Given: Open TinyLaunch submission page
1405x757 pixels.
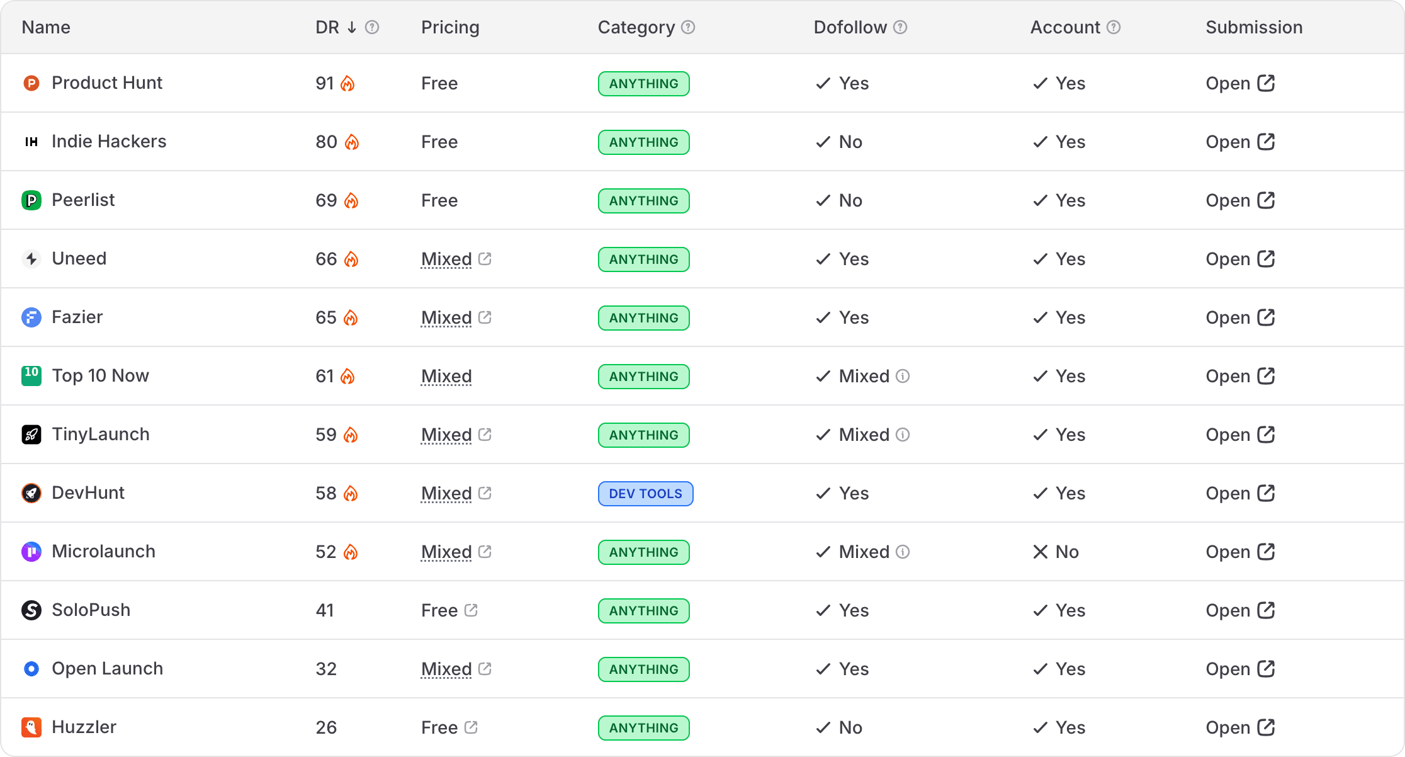Looking at the screenshot, I should (x=1240, y=435).
